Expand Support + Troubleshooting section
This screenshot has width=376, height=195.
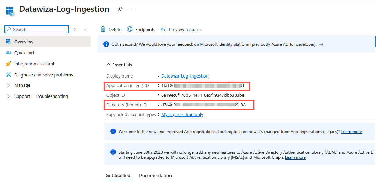point(41,96)
